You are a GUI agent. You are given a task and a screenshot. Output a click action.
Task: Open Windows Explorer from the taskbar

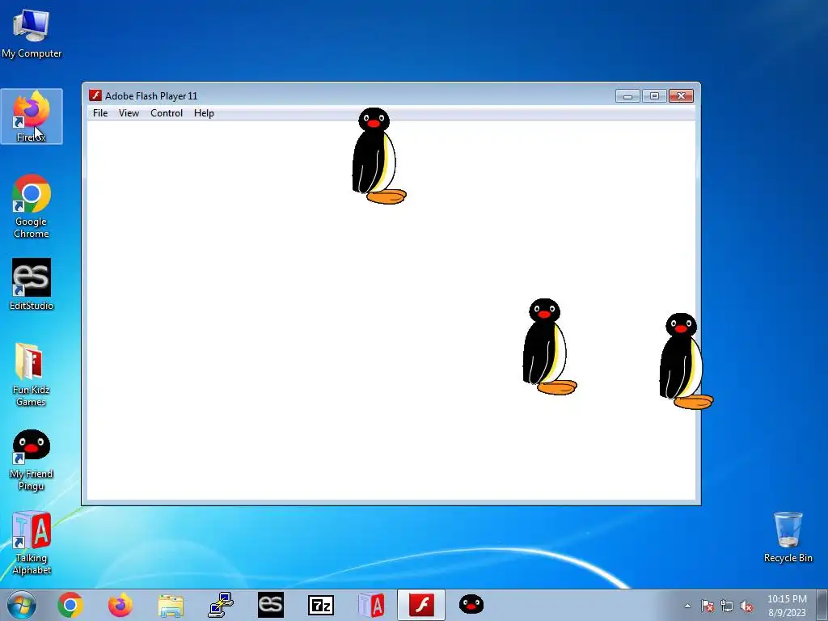point(171,605)
